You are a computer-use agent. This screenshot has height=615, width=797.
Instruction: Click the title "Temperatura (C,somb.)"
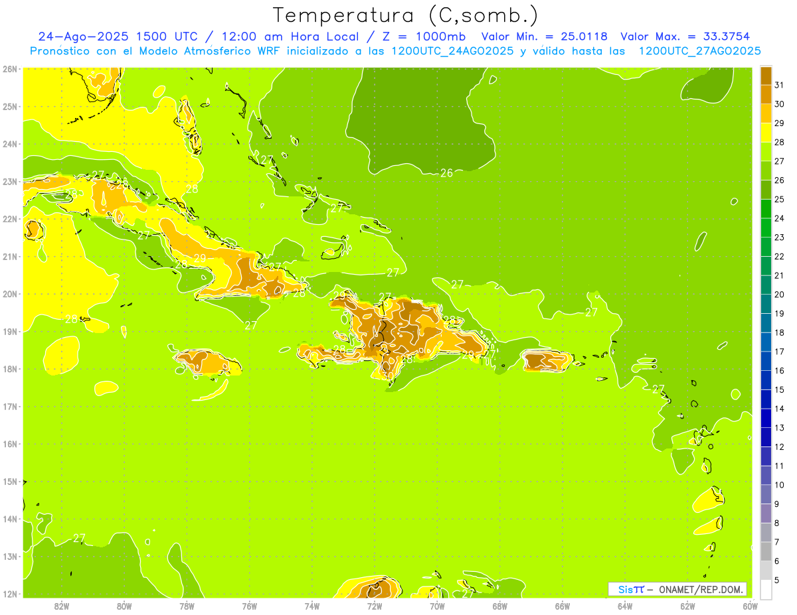click(404, 16)
